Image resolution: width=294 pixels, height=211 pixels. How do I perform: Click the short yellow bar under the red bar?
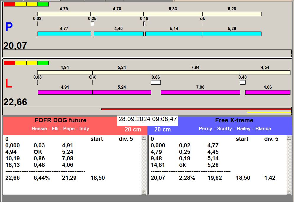[x=269, y=112]
